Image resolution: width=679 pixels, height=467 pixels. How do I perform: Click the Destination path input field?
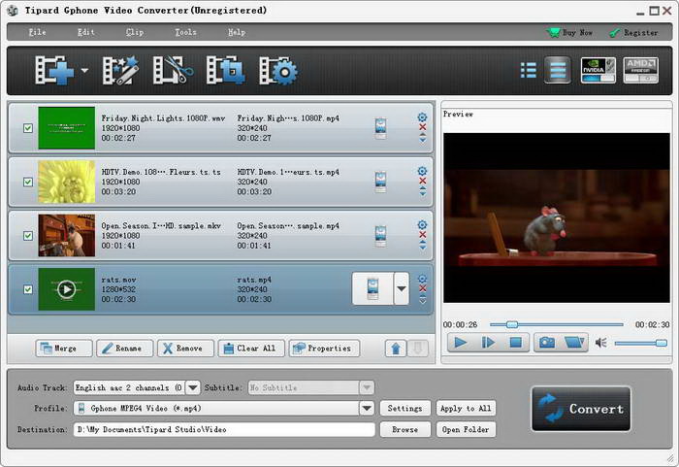[223, 429]
